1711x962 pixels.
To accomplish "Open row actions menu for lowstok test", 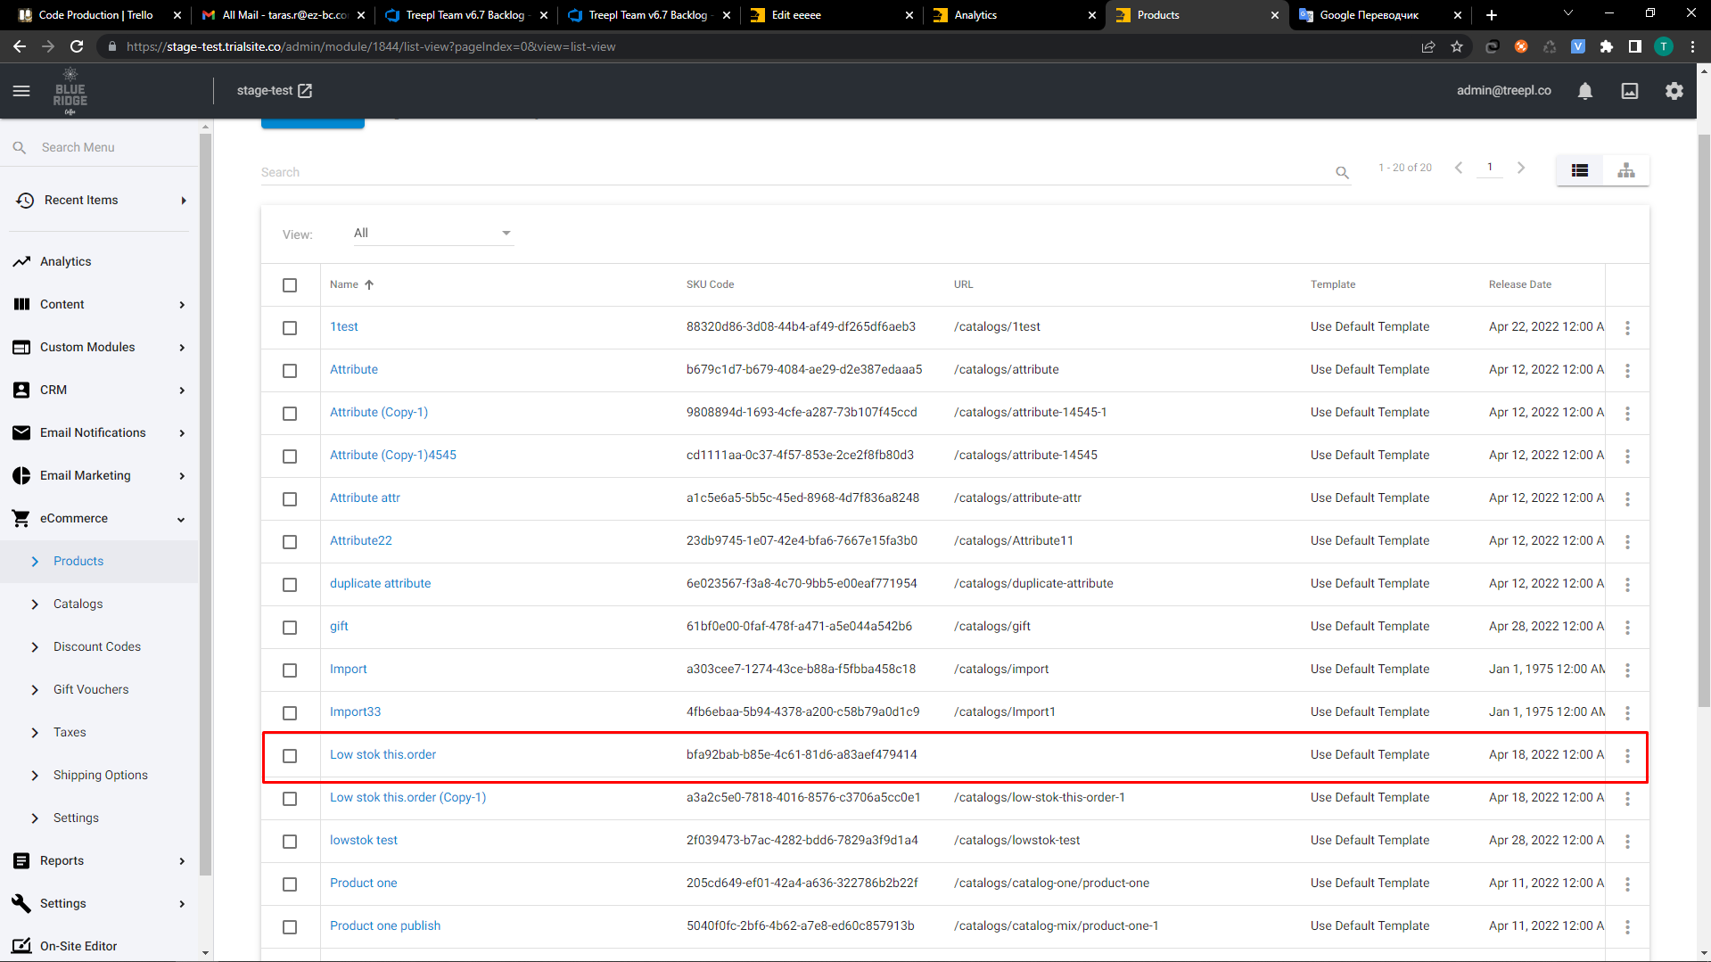I will pyautogui.click(x=1627, y=842).
